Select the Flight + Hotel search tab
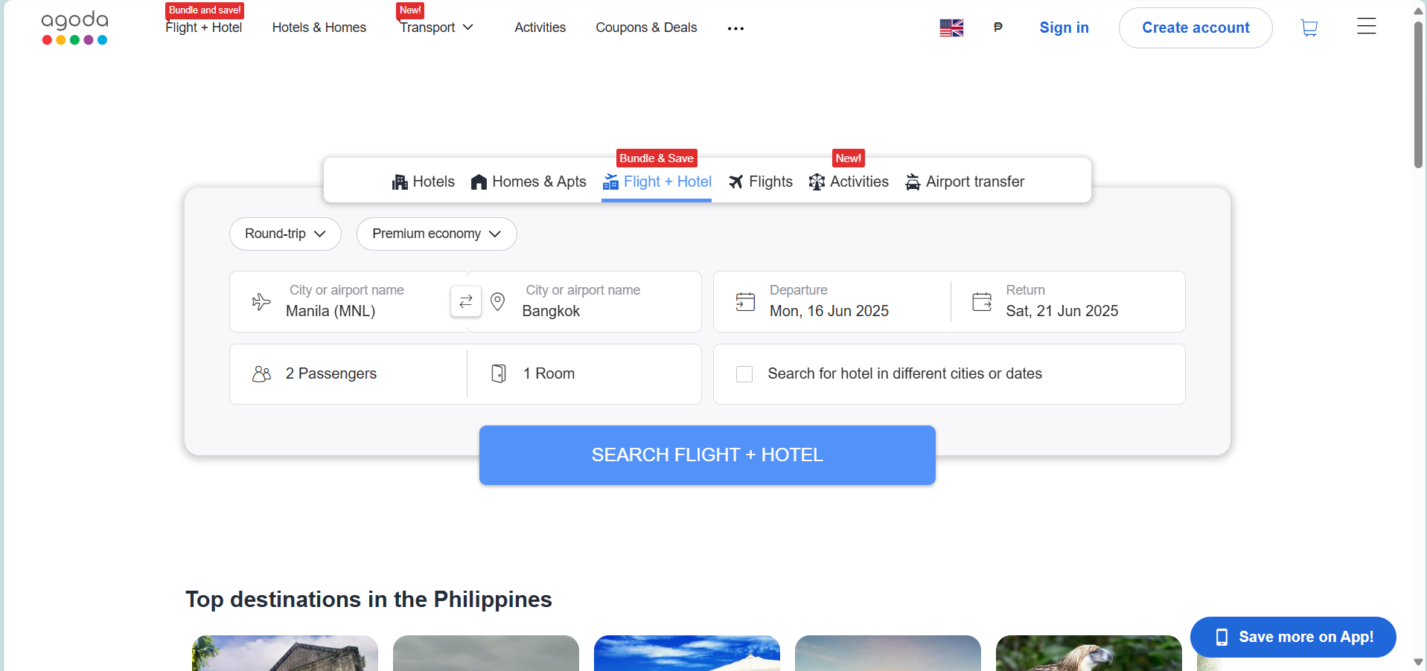The image size is (1427, 671). (657, 182)
